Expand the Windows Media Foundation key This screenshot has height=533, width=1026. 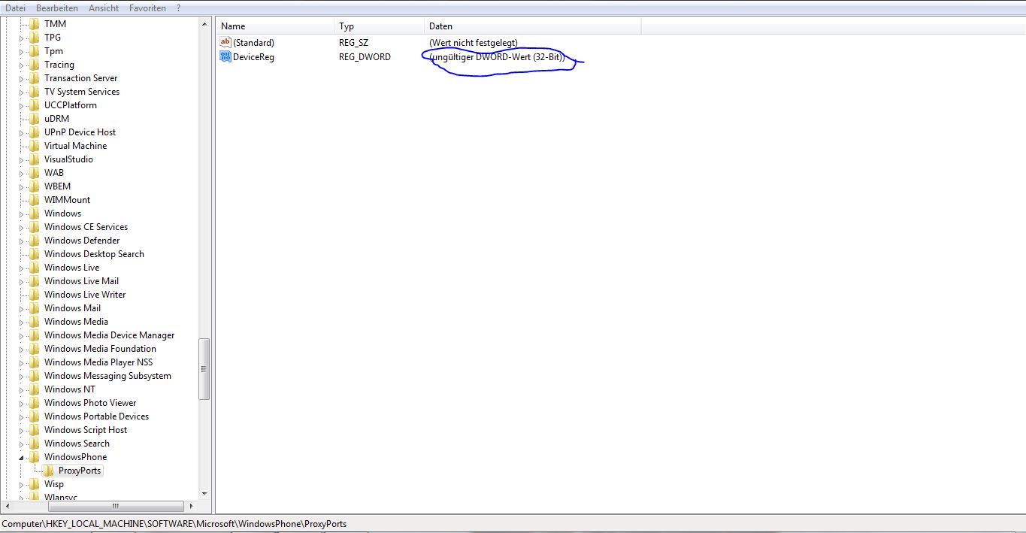(x=22, y=349)
